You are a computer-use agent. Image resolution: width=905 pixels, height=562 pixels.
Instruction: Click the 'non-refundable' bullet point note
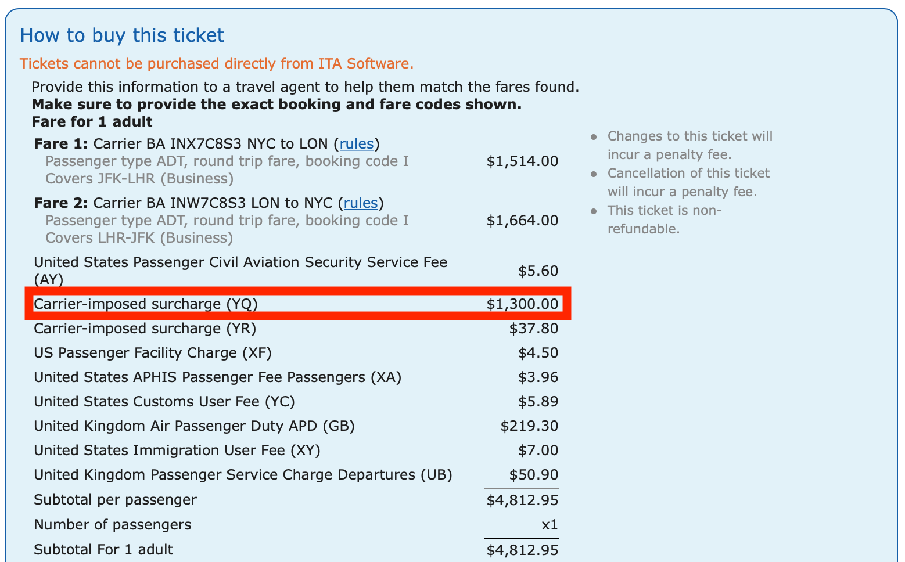665,219
